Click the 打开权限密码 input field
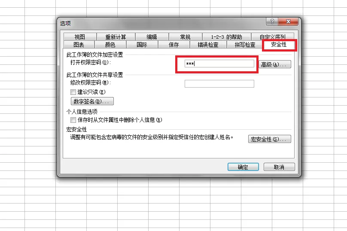347x231 pixels. point(219,64)
